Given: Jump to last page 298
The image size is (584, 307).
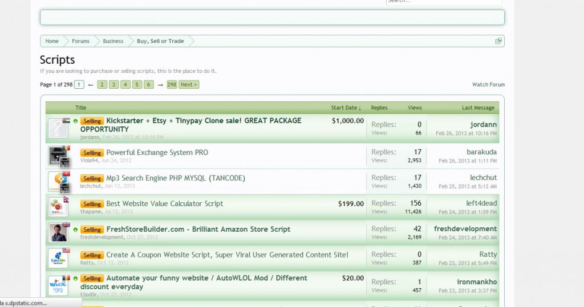Looking at the screenshot, I should coord(172,84).
